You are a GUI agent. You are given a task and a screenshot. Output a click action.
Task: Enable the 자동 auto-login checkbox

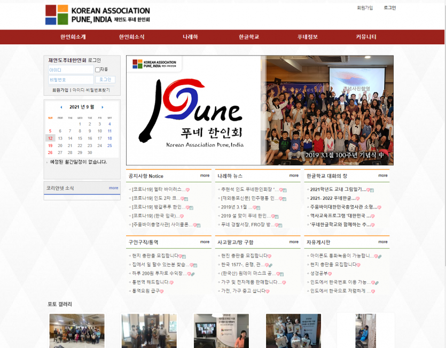(x=97, y=69)
